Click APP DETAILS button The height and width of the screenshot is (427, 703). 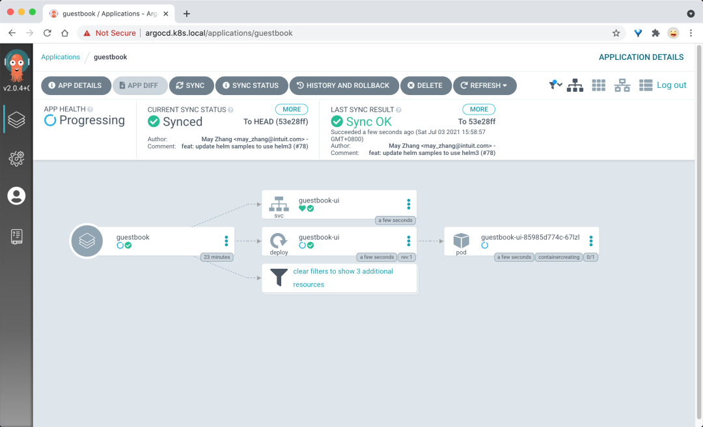point(76,85)
